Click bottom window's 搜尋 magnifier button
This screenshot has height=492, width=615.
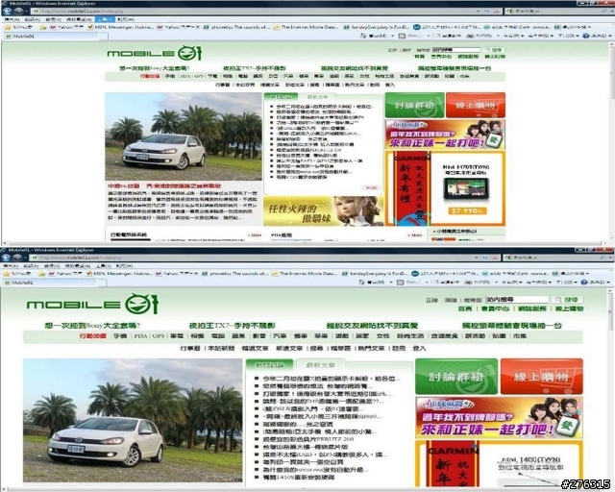[567, 300]
